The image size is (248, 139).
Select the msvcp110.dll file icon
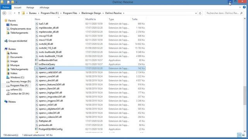click(x=36, y=36)
